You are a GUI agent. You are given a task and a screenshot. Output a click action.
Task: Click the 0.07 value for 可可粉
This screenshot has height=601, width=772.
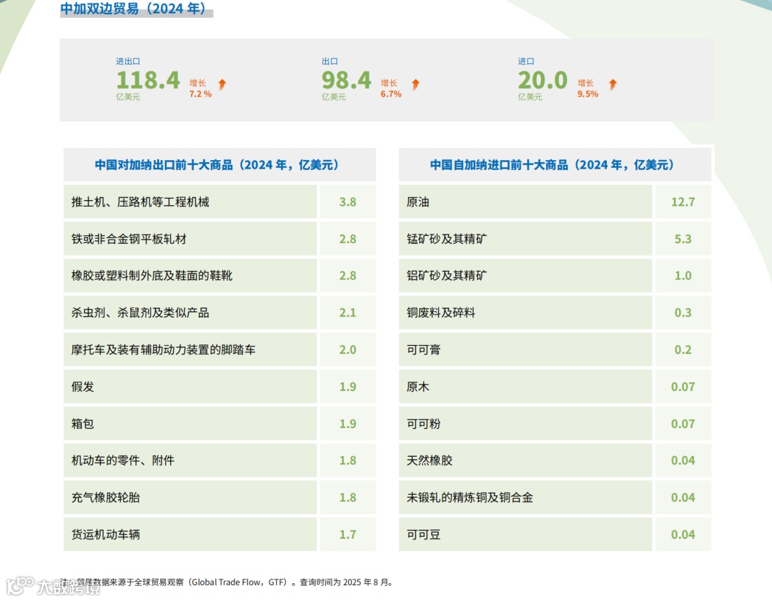point(683,423)
